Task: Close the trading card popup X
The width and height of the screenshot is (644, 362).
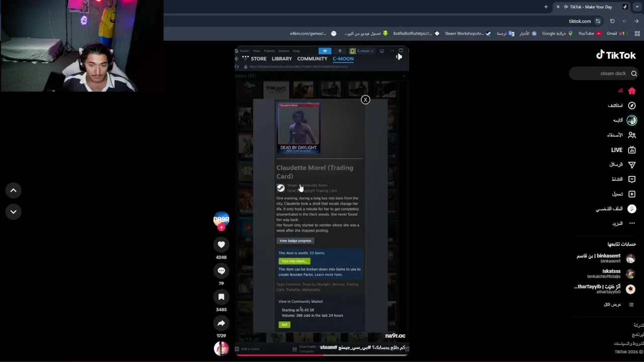Action: pos(365,100)
